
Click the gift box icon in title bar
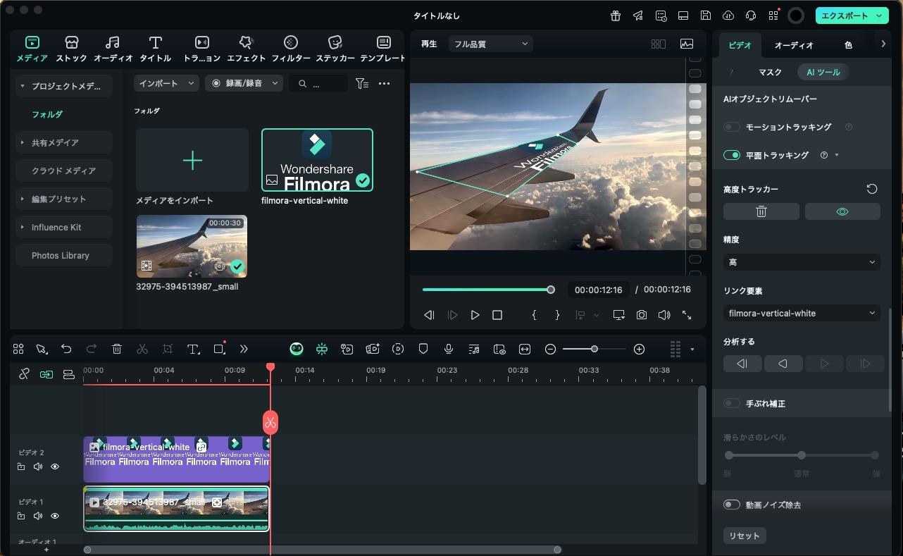pyautogui.click(x=615, y=16)
